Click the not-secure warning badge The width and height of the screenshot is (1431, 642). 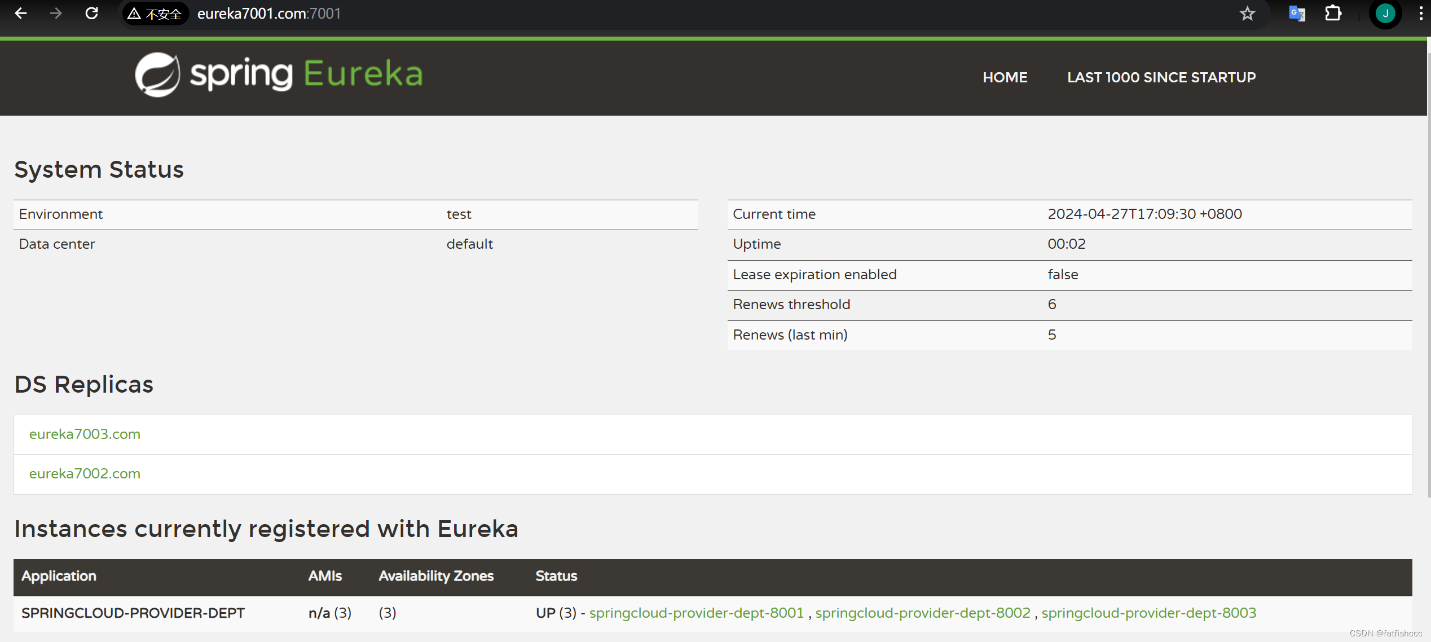pyautogui.click(x=155, y=14)
